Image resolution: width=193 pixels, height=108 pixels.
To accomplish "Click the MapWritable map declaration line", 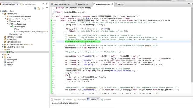I will point(84,48).
